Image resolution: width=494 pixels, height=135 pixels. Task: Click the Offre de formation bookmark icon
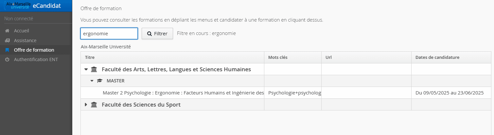click(7, 50)
